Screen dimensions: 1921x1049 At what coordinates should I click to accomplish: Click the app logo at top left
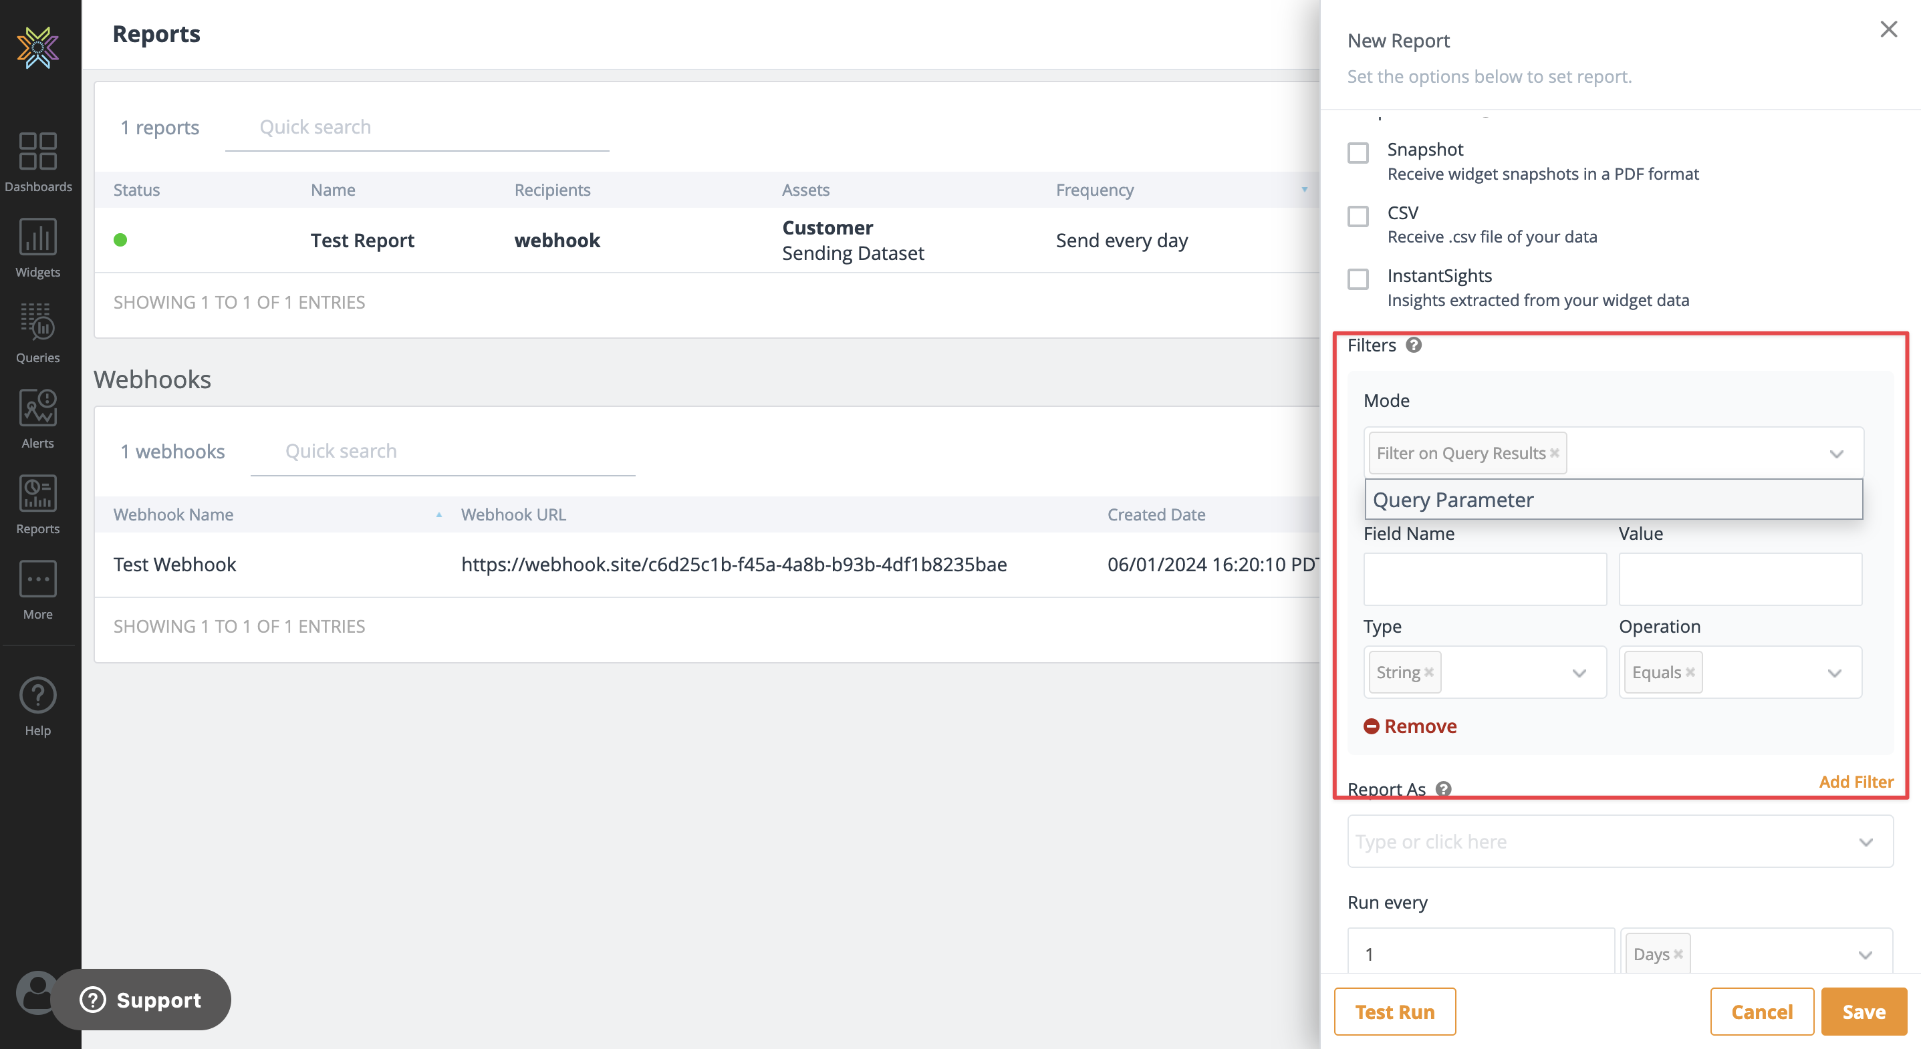point(38,47)
